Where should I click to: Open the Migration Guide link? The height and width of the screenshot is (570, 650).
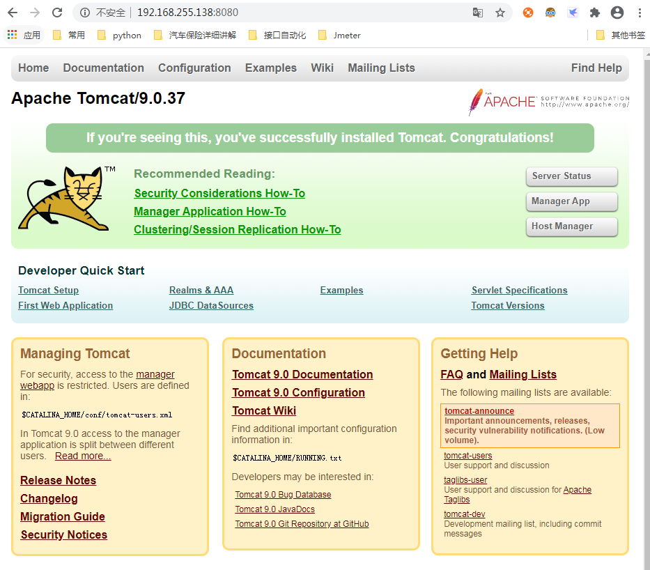(x=63, y=517)
